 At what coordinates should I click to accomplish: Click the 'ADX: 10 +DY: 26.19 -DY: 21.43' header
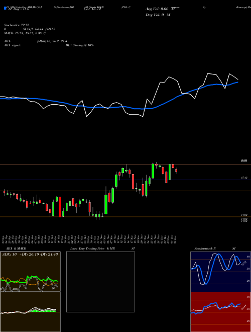(x=30, y=255)
